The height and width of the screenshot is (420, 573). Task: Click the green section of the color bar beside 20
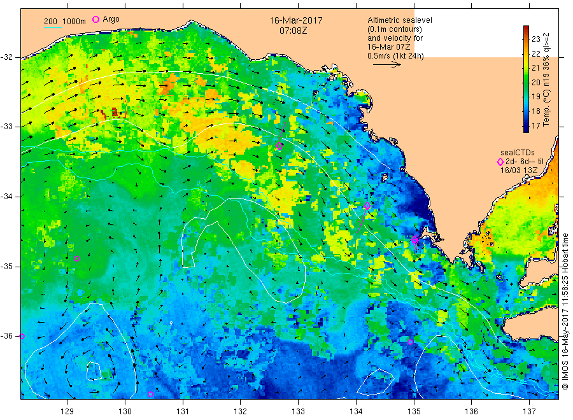pos(526,83)
